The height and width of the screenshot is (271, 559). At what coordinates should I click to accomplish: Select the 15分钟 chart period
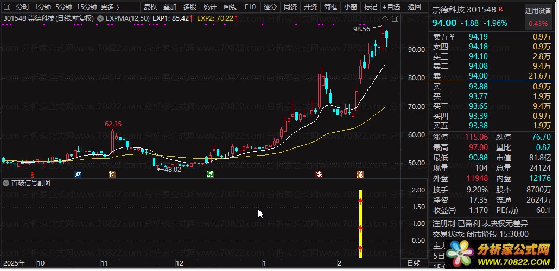(87, 7)
